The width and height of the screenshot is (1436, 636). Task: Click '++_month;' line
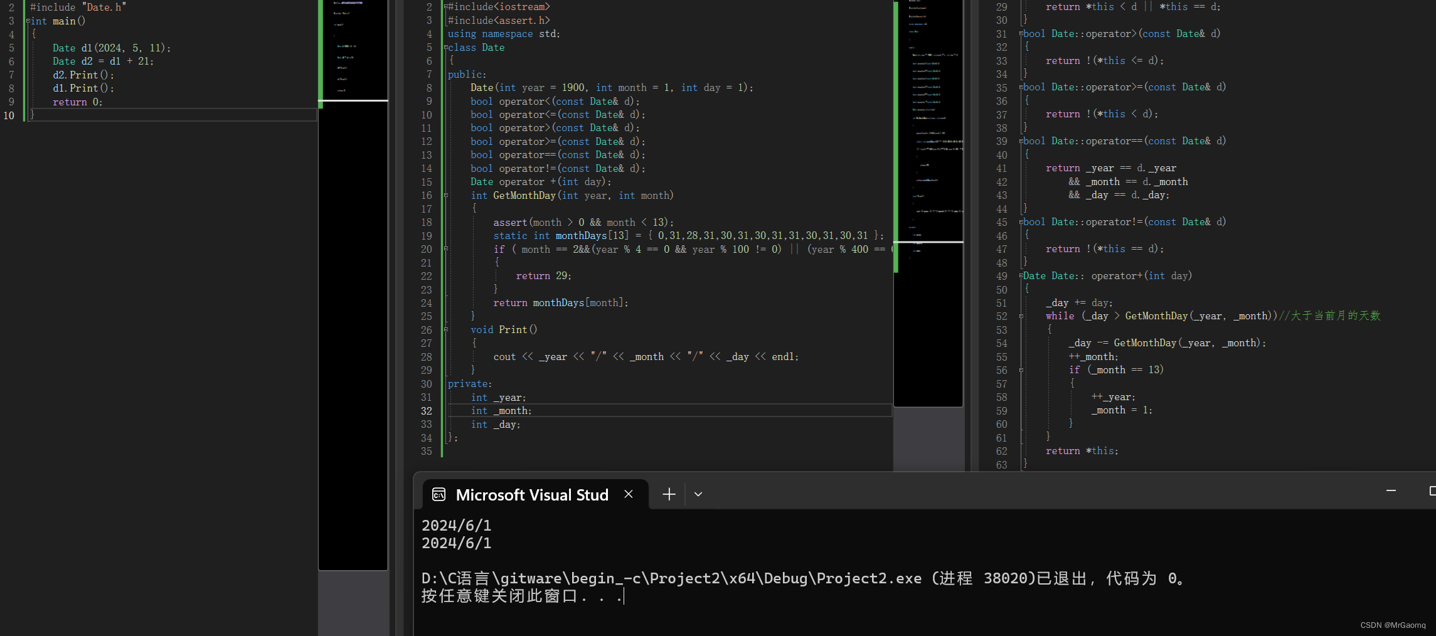pyautogui.click(x=1093, y=357)
